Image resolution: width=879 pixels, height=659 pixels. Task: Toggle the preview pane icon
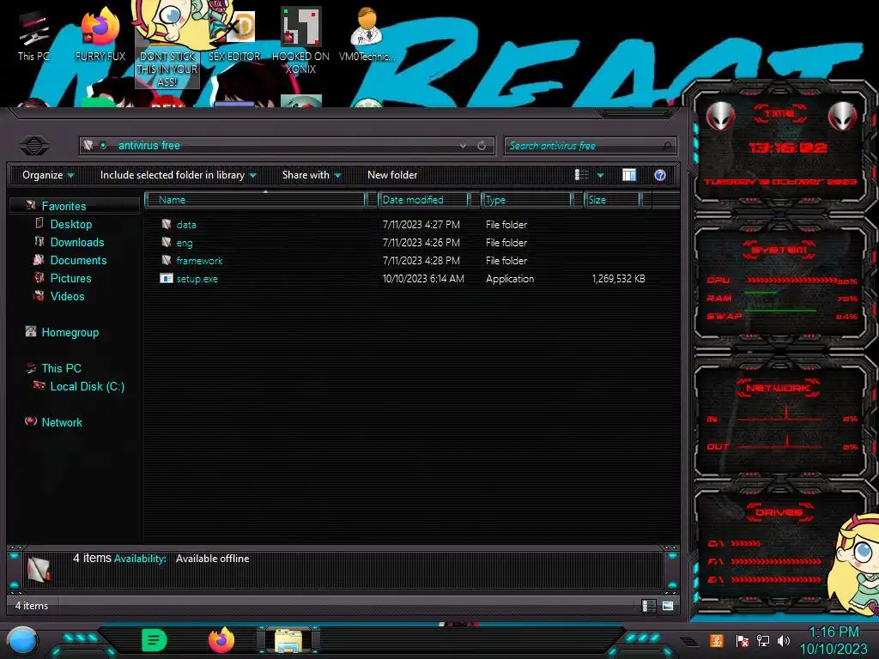[x=629, y=175]
